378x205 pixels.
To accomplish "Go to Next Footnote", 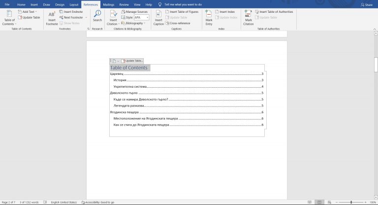I will [x=71, y=17].
